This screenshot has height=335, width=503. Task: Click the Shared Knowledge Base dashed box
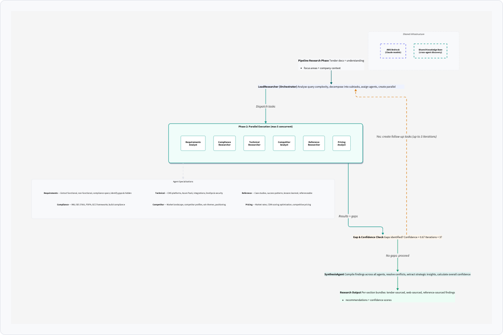[430, 51]
